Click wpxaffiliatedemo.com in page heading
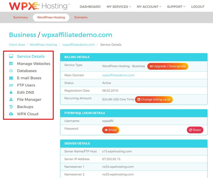 tap(77, 35)
